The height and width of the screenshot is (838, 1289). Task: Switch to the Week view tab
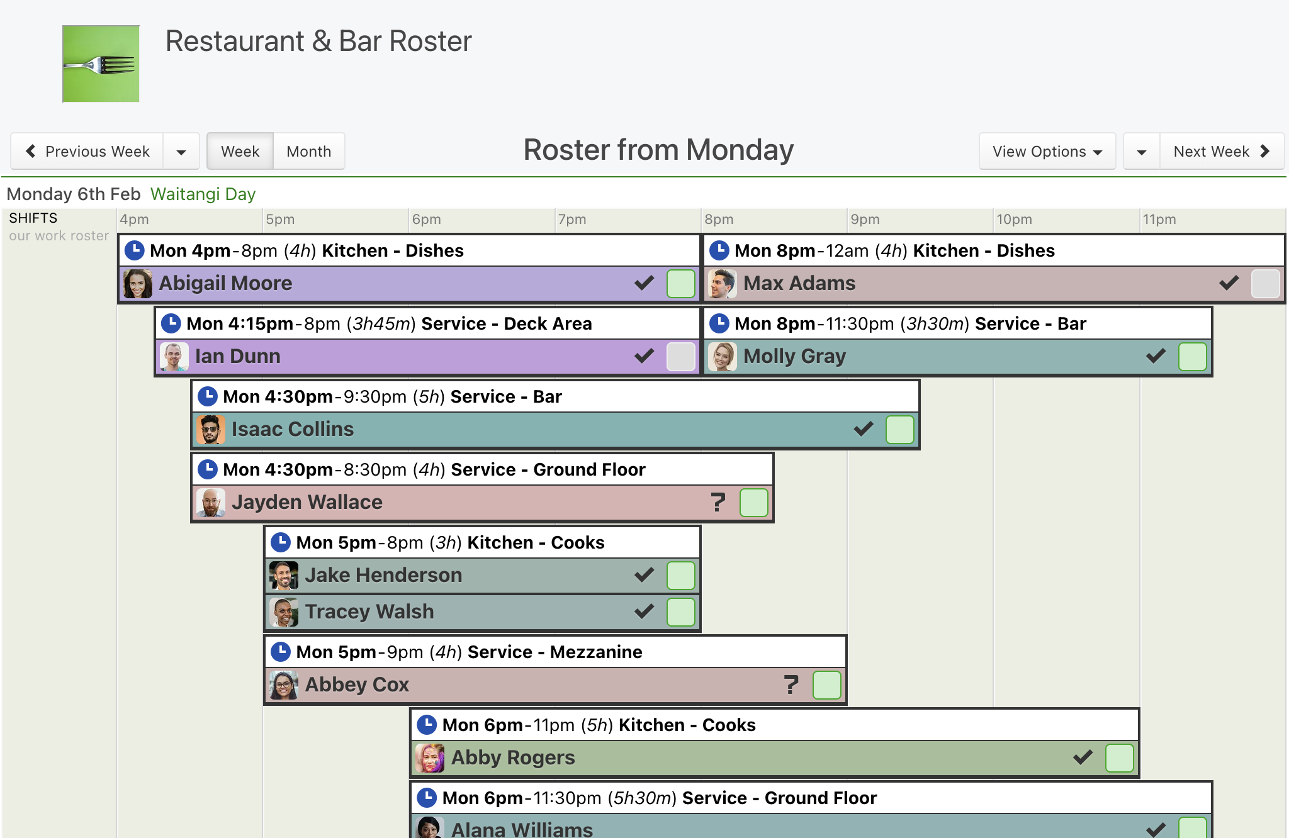[x=240, y=152]
